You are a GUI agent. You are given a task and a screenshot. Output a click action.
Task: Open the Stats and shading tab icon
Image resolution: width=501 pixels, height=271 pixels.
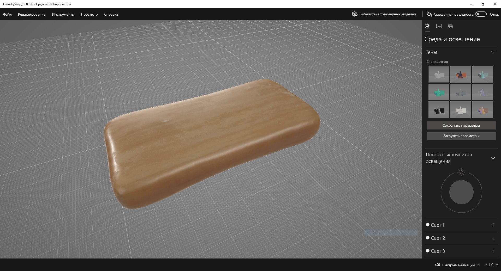(439, 26)
